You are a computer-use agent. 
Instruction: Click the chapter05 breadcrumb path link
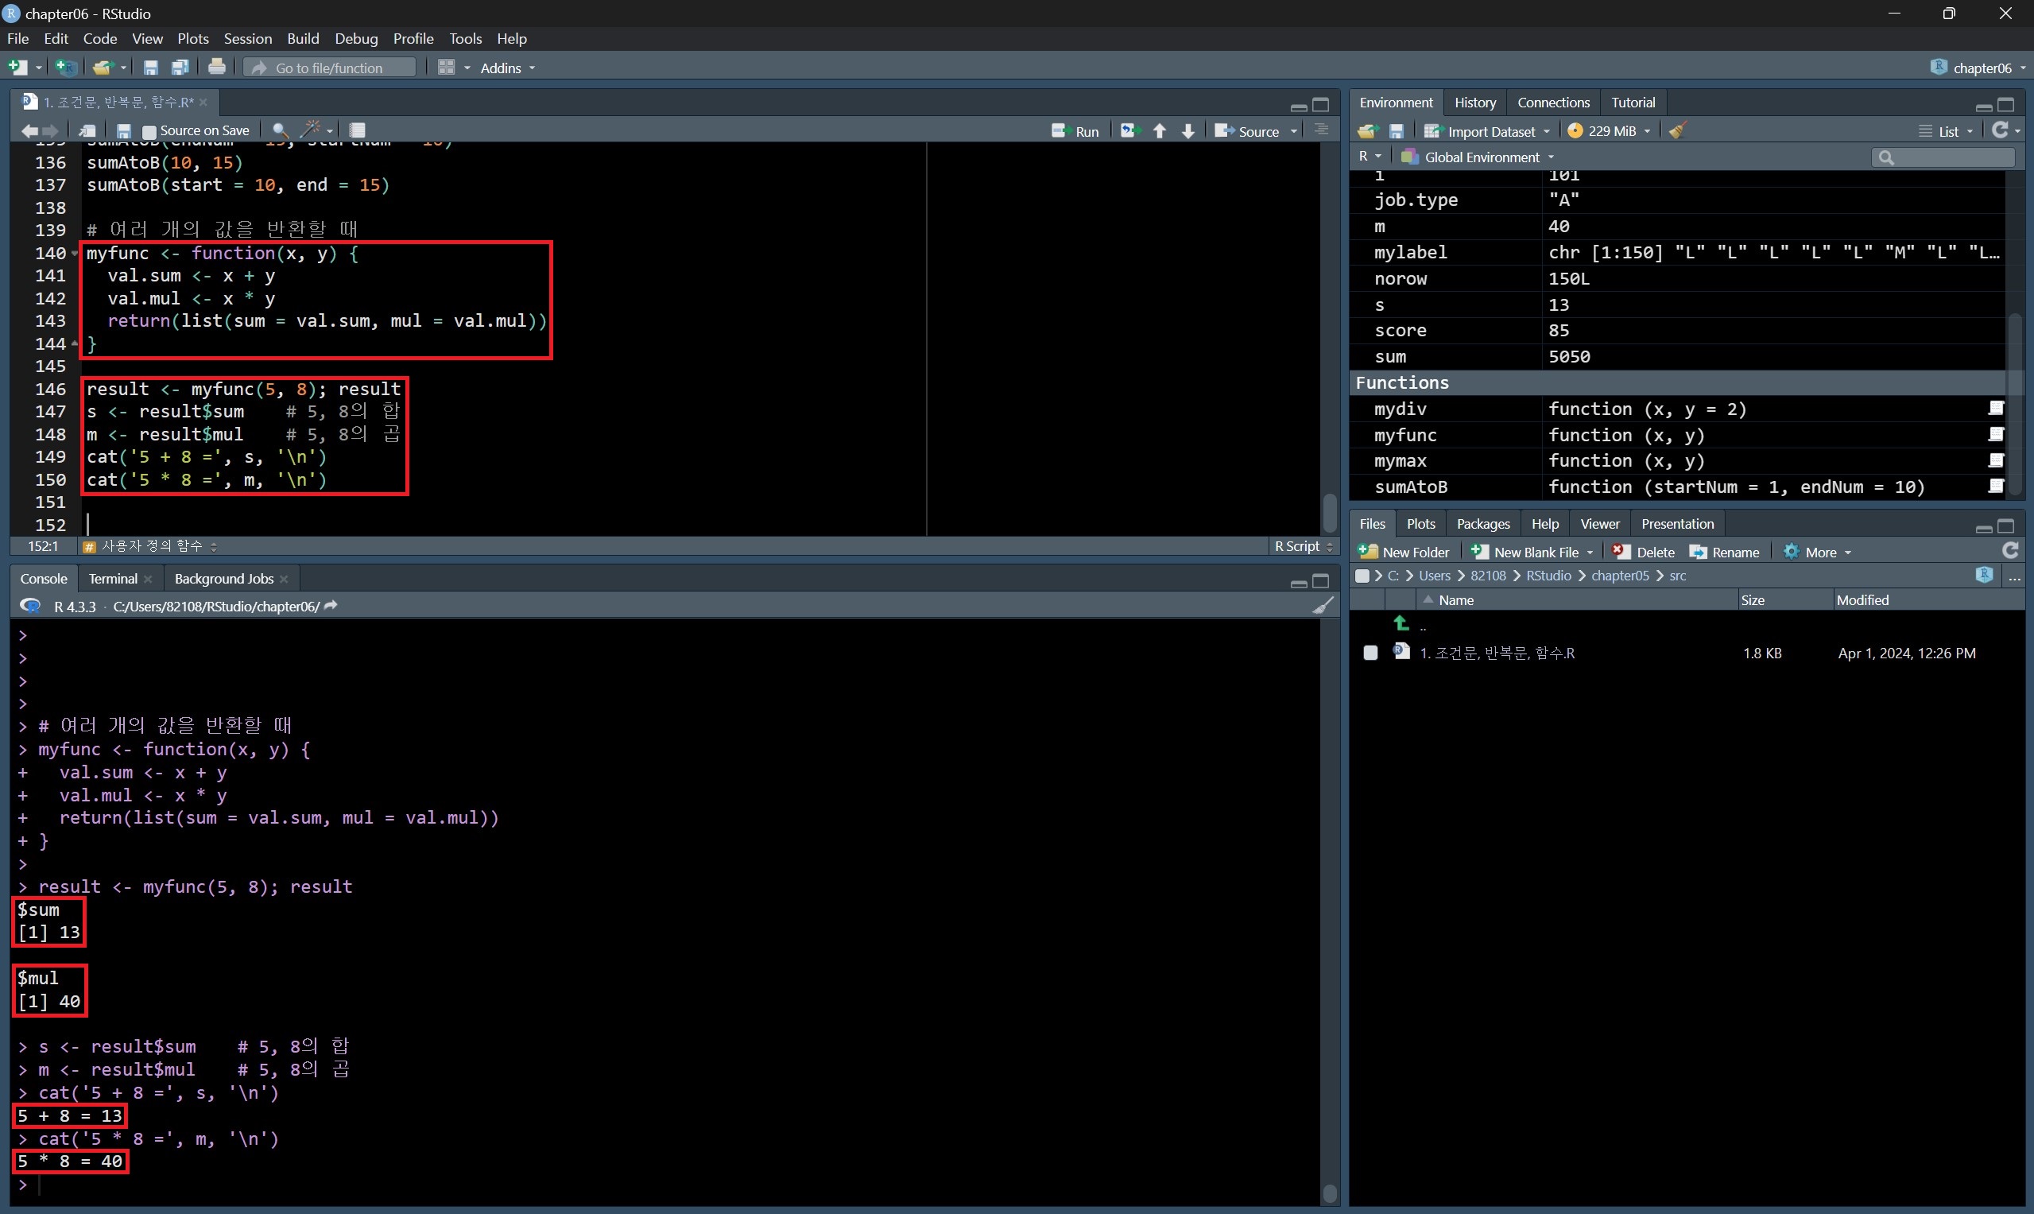point(1619,576)
